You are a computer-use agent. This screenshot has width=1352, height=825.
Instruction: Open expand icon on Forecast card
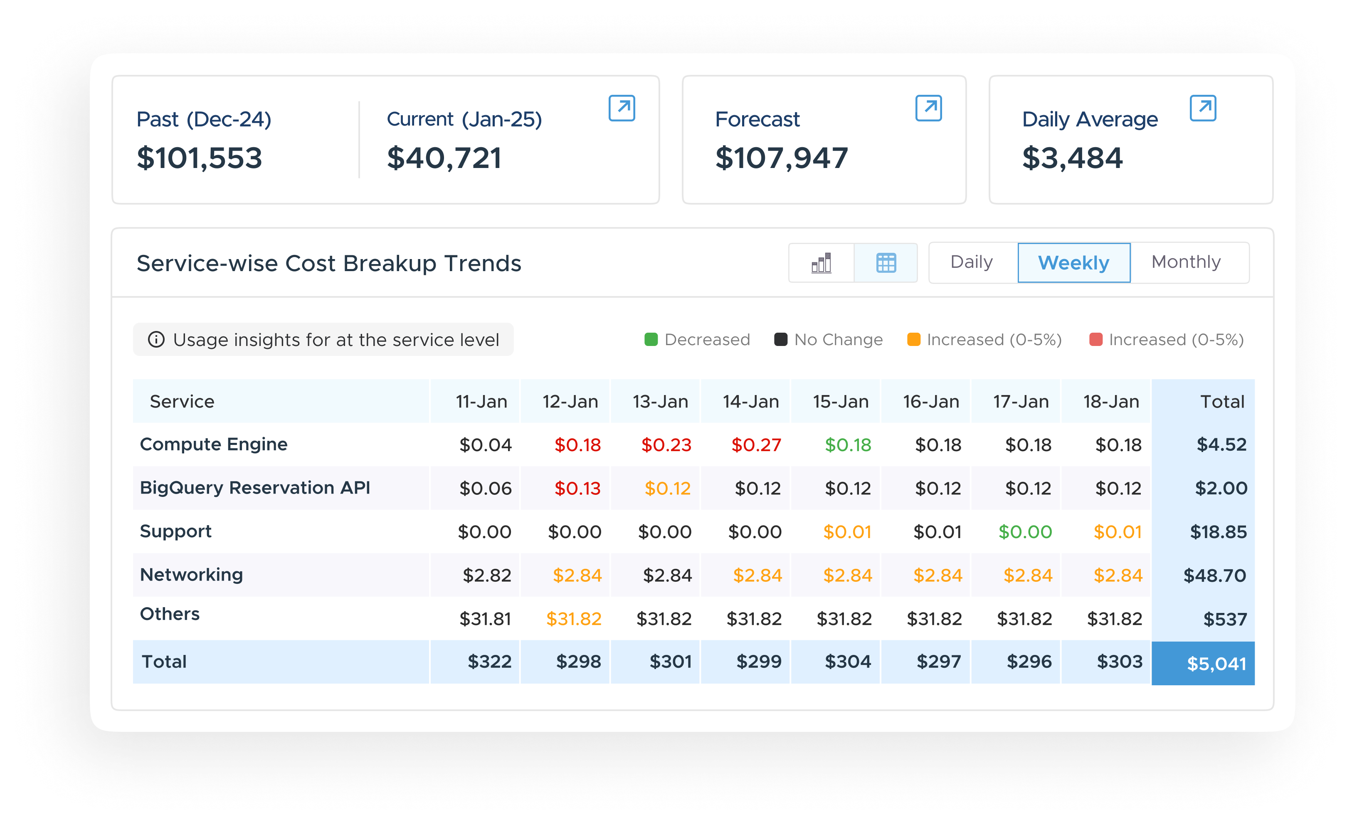[x=928, y=108]
